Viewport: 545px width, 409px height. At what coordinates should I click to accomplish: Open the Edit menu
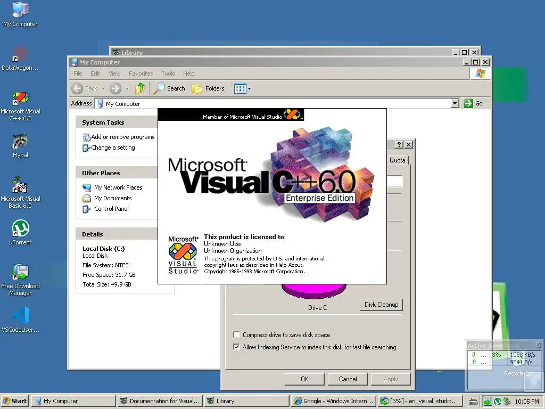pyautogui.click(x=95, y=73)
